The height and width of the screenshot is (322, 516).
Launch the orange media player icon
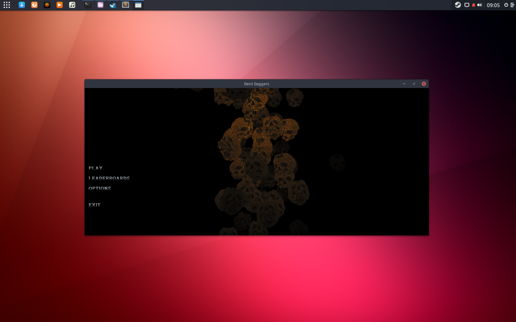[59, 5]
